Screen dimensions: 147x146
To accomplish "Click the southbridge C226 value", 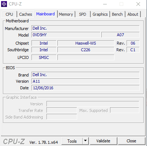I will click(86, 50).
